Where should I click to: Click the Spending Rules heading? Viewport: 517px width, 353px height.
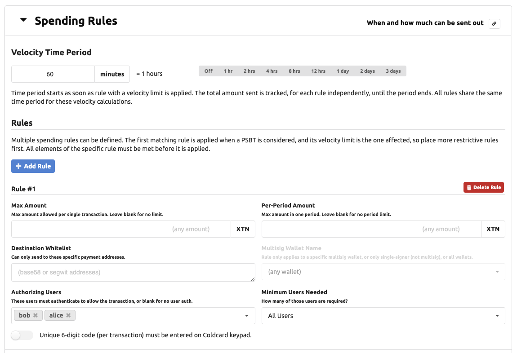(76, 21)
